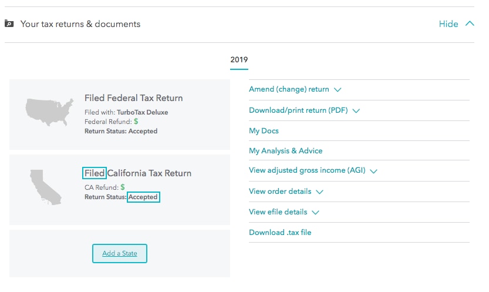Collapse section with Hide chevron arrow
This screenshot has height=292, width=489.
tap(470, 24)
